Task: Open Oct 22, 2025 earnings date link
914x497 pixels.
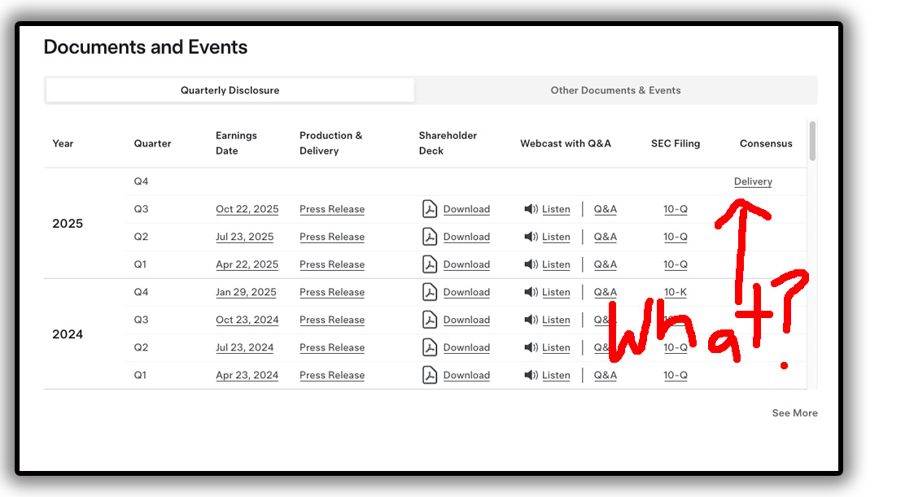Action: [x=247, y=209]
